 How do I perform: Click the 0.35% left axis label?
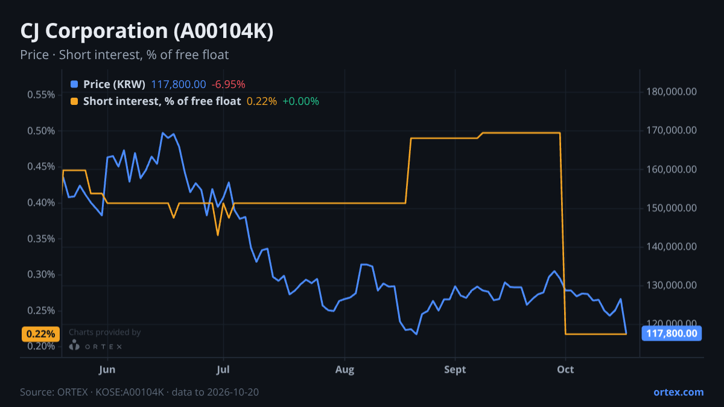(x=41, y=239)
